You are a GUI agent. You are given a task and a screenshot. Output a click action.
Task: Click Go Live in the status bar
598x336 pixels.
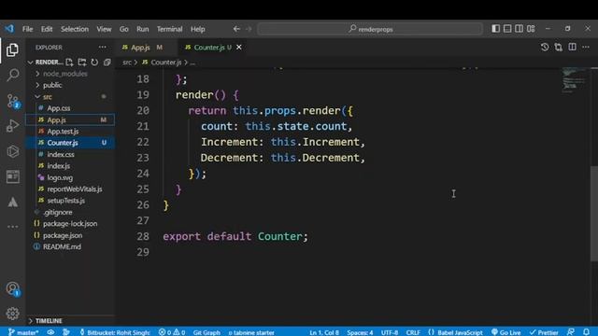pos(505,332)
